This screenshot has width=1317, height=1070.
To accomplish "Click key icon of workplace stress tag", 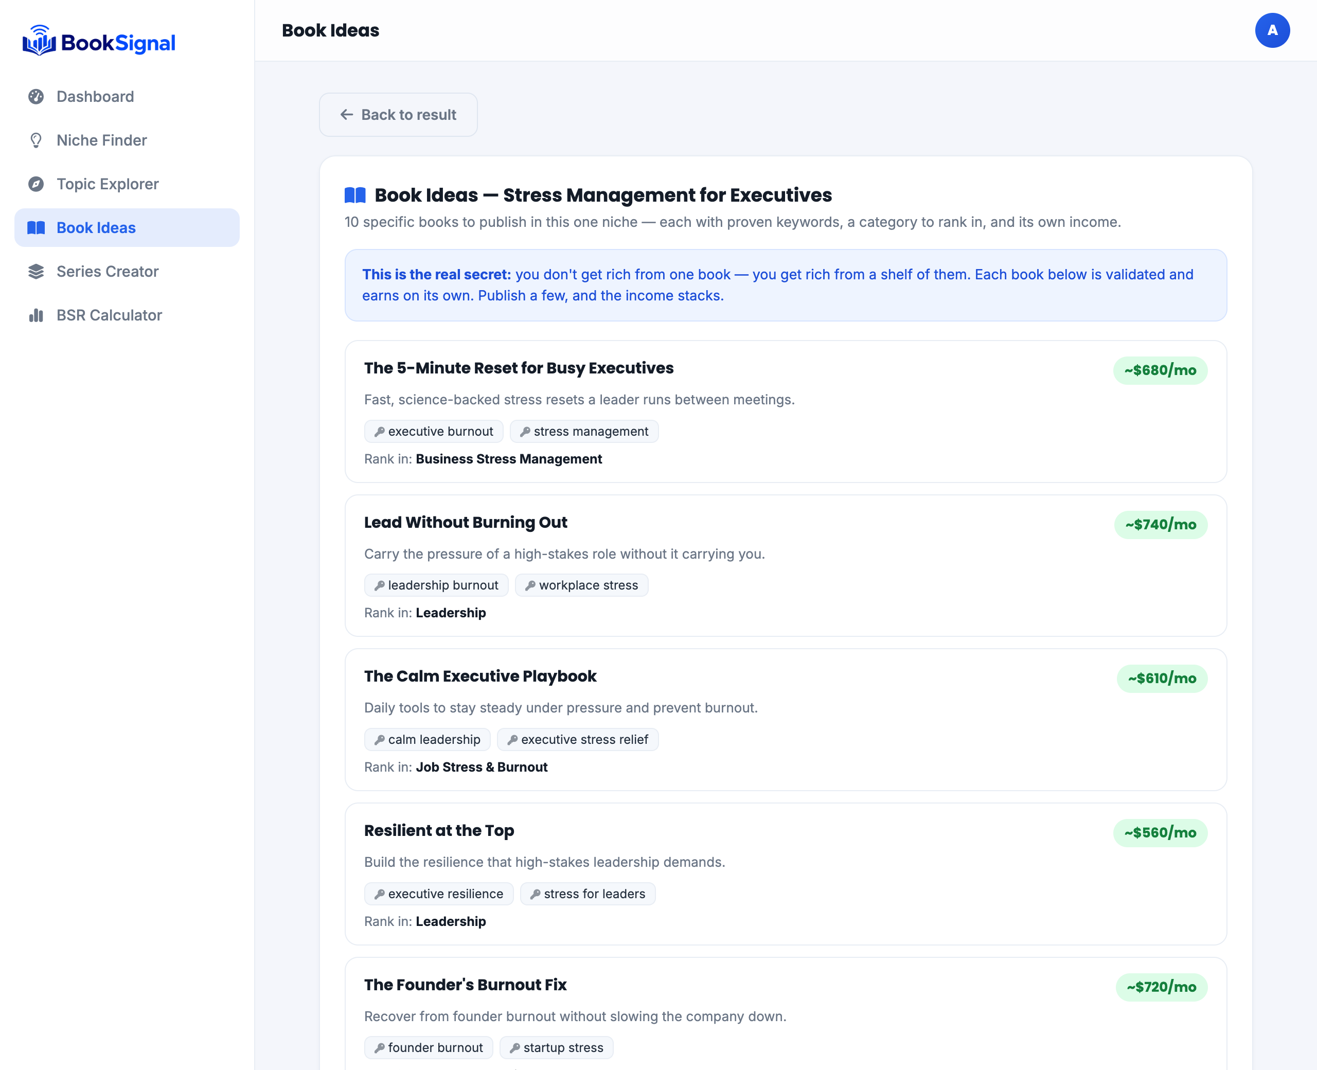I will (x=530, y=585).
